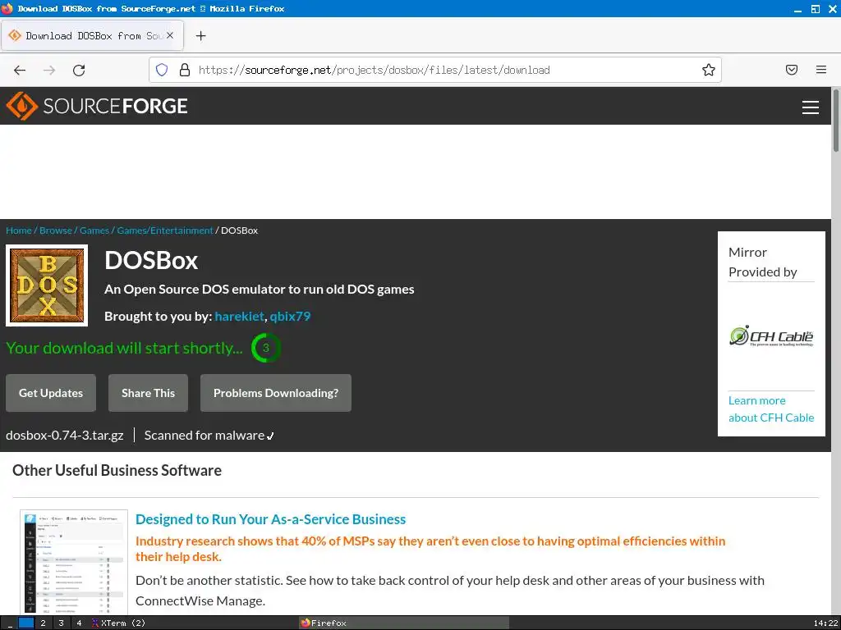Viewport: 841px width, 630px height.
Task: Click the Share This button
Action: pos(148,393)
